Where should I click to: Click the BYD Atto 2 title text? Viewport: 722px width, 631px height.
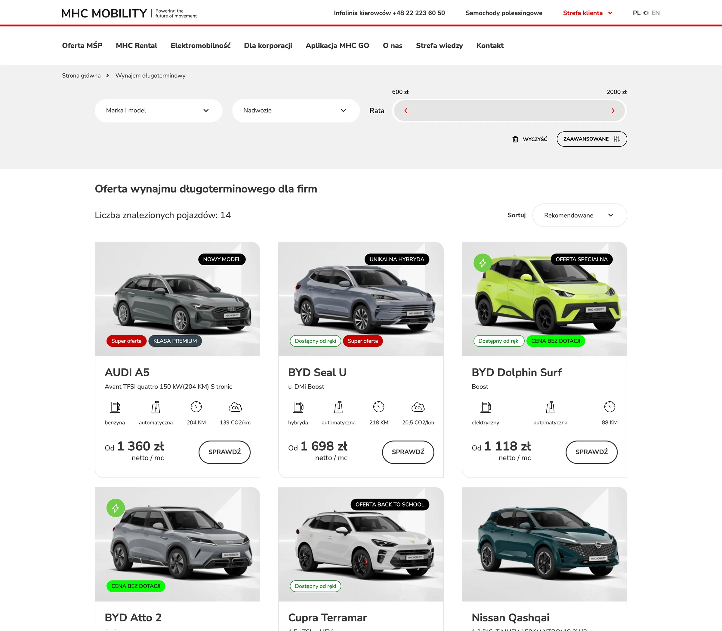pos(133,617)
